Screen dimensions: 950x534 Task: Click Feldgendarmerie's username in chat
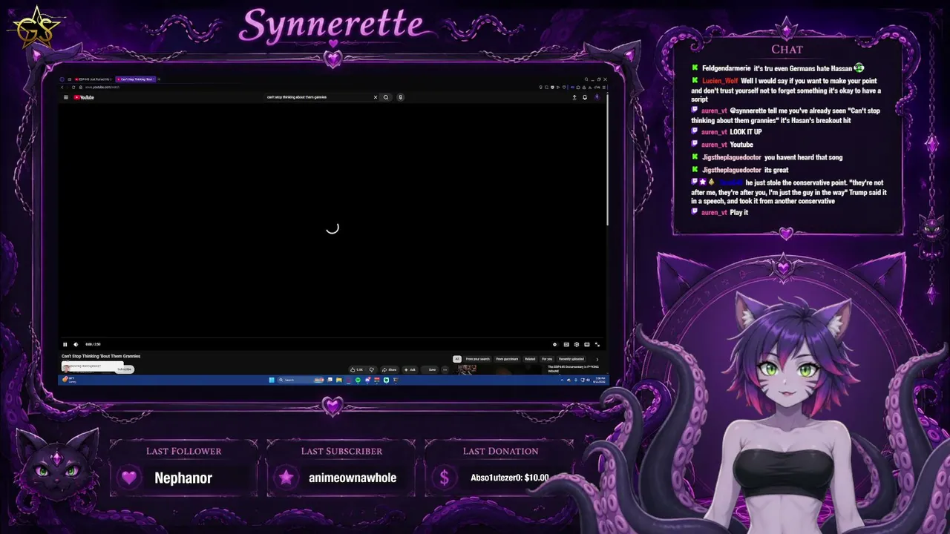click(x=727, y=68)
